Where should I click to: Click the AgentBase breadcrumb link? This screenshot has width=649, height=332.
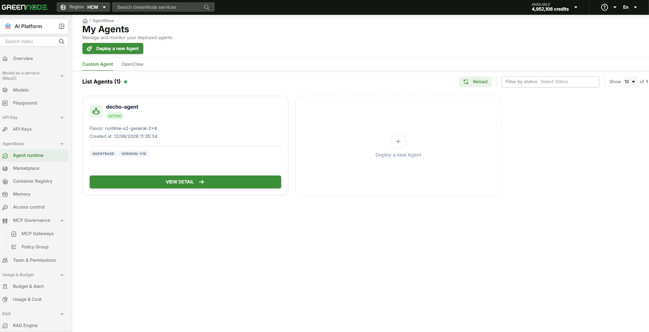[103, 21]
